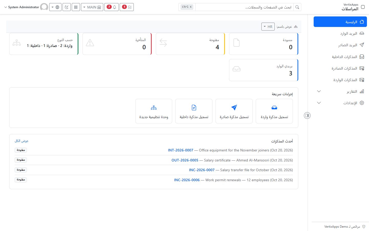Open the بريدي الوارد my inbox card
Image resolution: width=369 pixels, height=231 pixels.
point(264,70)
